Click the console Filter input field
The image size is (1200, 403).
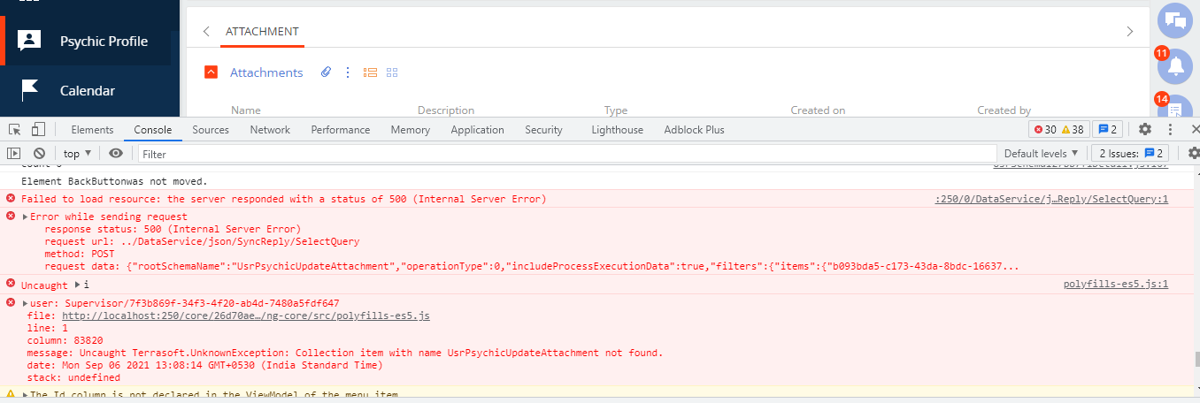(x=566, y=154)
